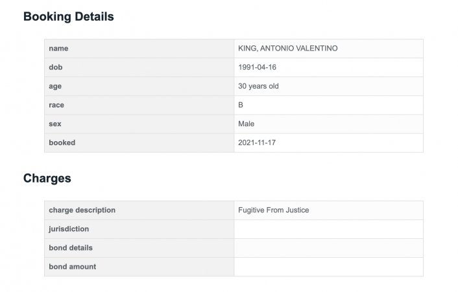Select the name value KING, ANTONIO VALENTINO
Viewport: 458px width, 292px height.
(288, 49)
